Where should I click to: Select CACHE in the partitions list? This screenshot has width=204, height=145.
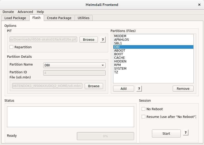pyautogui.click(x=153, y=58)
